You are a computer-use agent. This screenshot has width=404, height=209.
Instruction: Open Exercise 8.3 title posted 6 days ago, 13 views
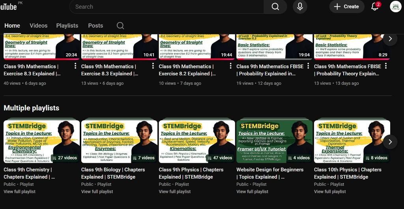110,70
